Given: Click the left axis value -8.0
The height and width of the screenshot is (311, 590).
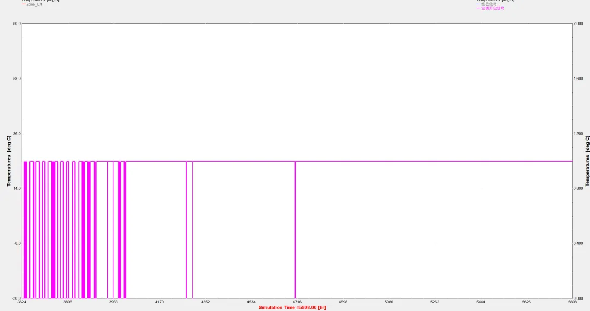Looking at the screenshot, I should pos(17,243).
